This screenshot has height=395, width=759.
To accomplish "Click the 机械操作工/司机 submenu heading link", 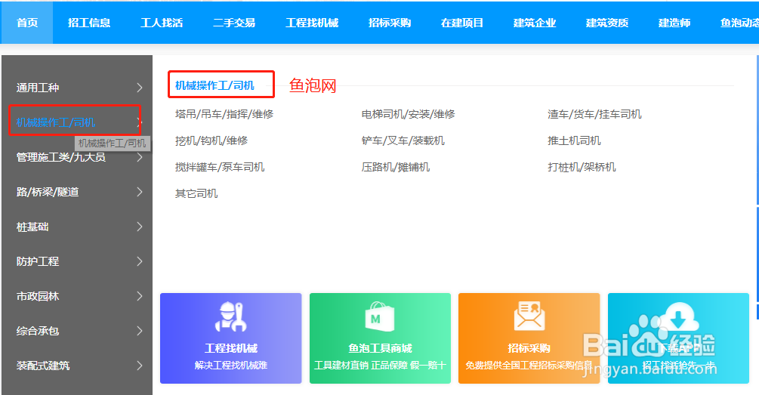I will point(215,85).
